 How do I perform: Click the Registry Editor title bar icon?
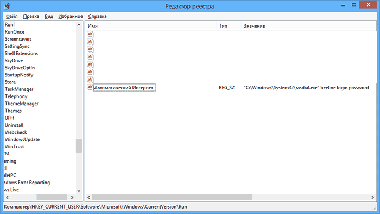(7, 6)
